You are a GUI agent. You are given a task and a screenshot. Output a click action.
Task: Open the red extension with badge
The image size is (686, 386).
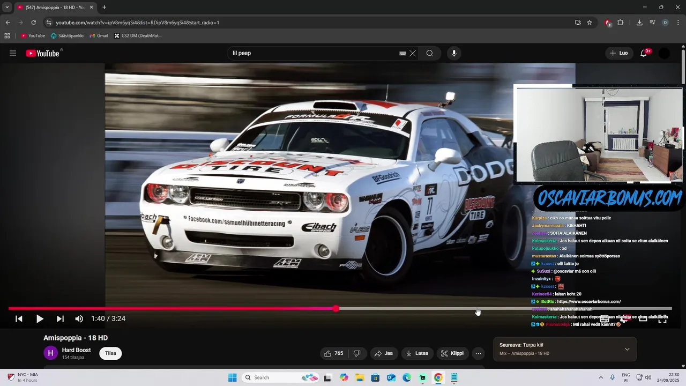point(608,23)
